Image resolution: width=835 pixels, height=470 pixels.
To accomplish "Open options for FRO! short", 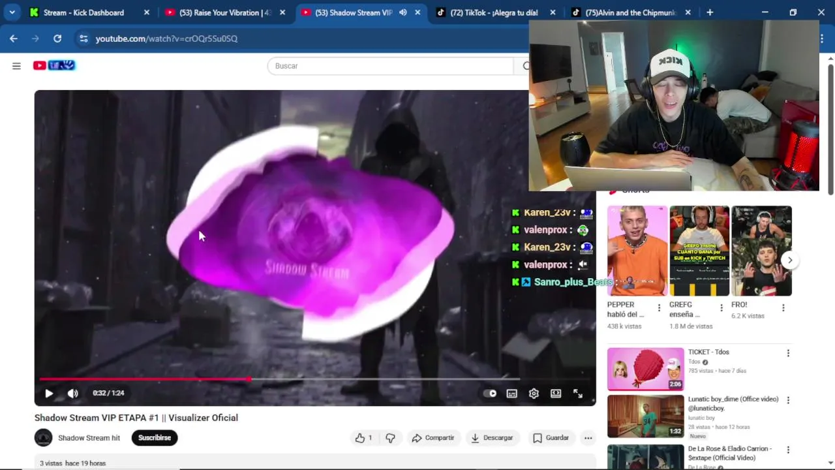I will point(783,308).
